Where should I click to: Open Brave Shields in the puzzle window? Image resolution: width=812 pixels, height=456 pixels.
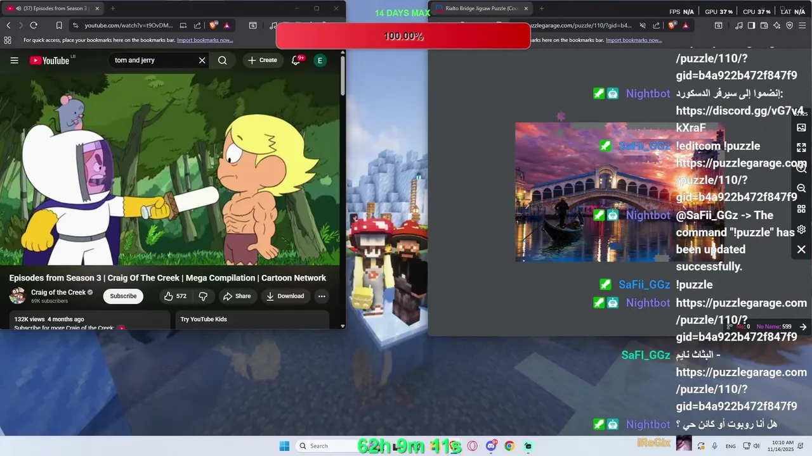[x=672, y=25]
